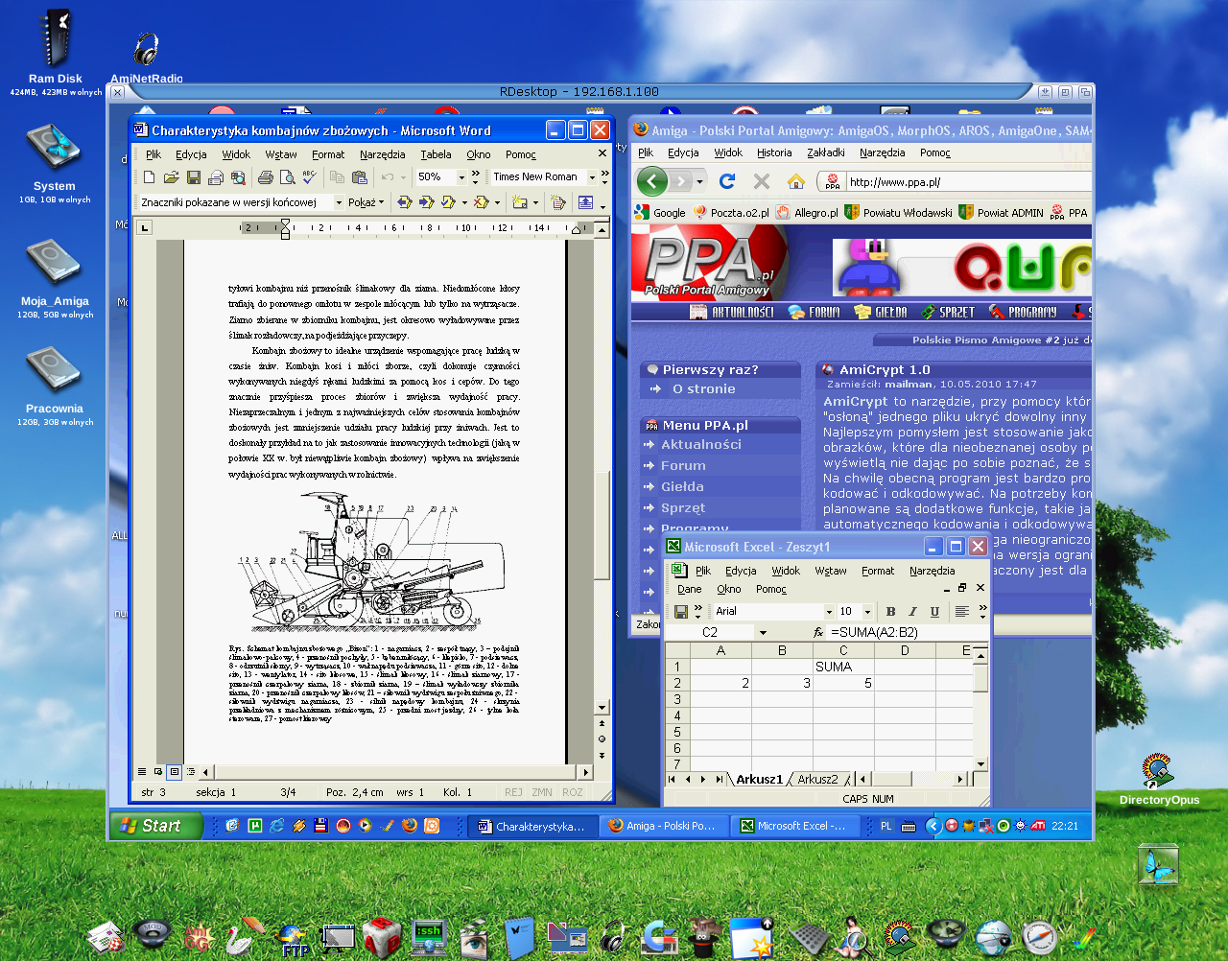This screenshot has height=961, width=1228.
Task: Align text left in Excel's toolbar
Action: pyautogui.click(x=961, y=611)
